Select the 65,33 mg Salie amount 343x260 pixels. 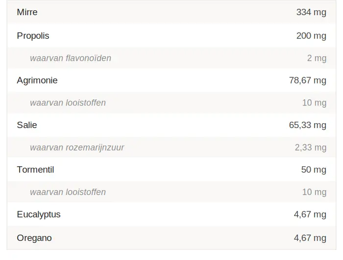click(307, 125)
